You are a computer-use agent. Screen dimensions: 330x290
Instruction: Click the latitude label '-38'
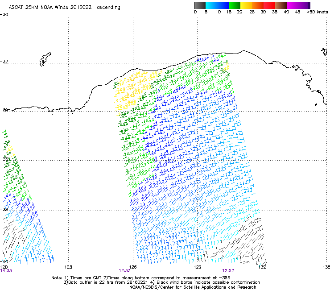pyautogui.click(x=4, y=210)
